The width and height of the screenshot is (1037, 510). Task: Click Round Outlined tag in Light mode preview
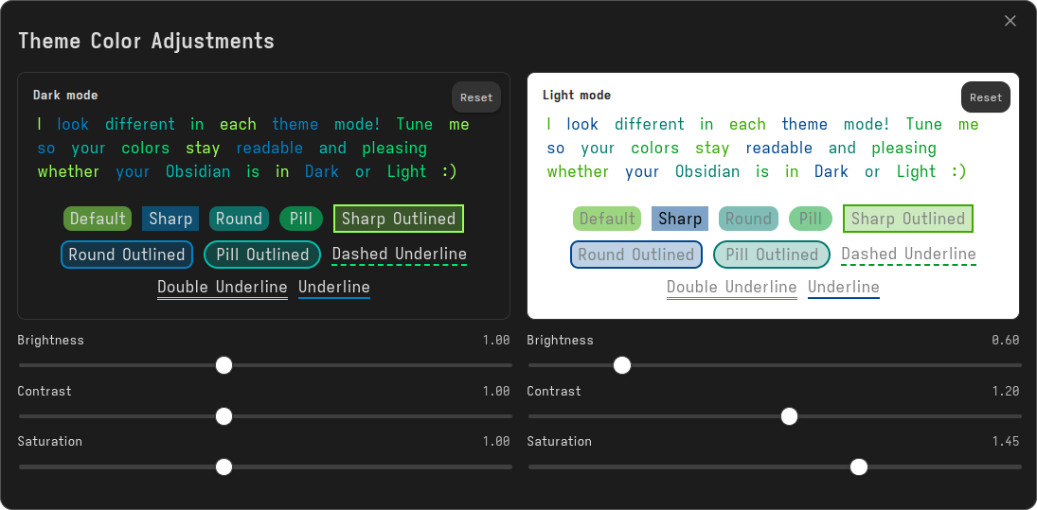635,255
